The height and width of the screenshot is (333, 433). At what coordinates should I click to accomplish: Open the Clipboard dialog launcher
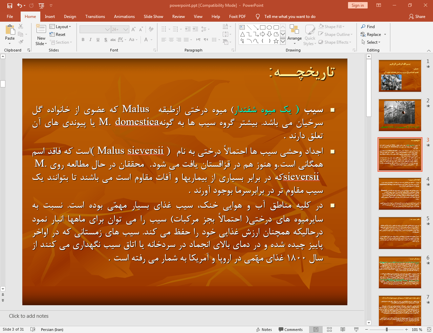(x=29, y=50)
